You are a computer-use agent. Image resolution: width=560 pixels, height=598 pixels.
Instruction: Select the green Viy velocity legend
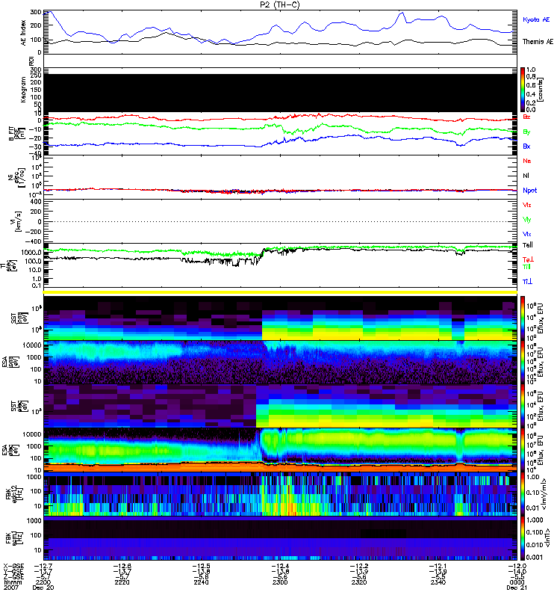pos(527,220)
